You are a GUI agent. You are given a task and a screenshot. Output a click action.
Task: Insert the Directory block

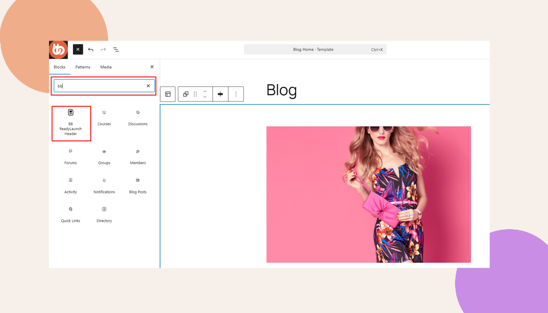pyautogui.click(x=104, y=215)
